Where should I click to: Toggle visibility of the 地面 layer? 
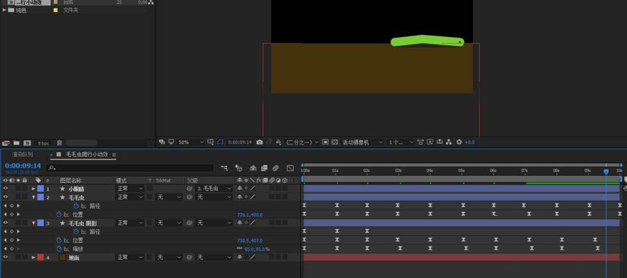5,257
